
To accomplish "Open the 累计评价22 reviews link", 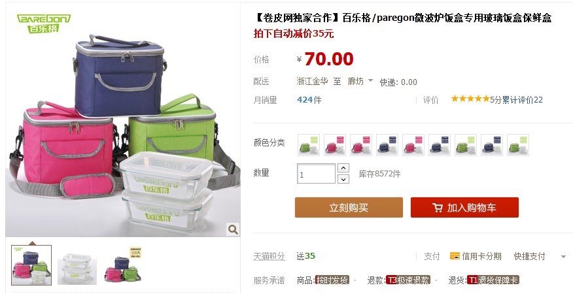I will click(522, 100).
